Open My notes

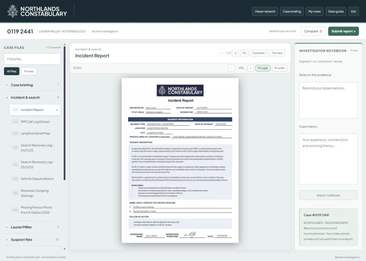[315, 11]
